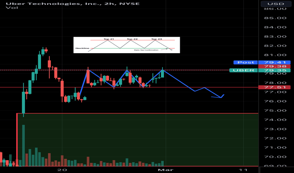Click the USD currency button
This screenshot has width=294, height=173.
[276, 4]
